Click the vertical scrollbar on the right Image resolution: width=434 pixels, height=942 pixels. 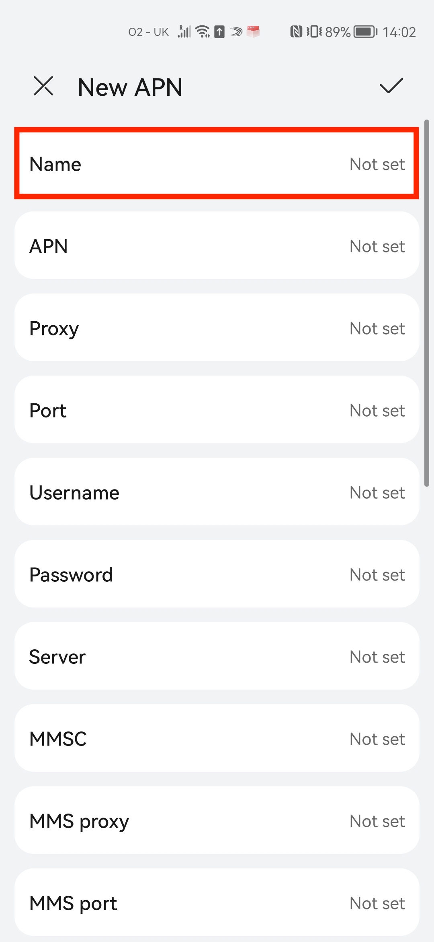click(x=427, y=303)
